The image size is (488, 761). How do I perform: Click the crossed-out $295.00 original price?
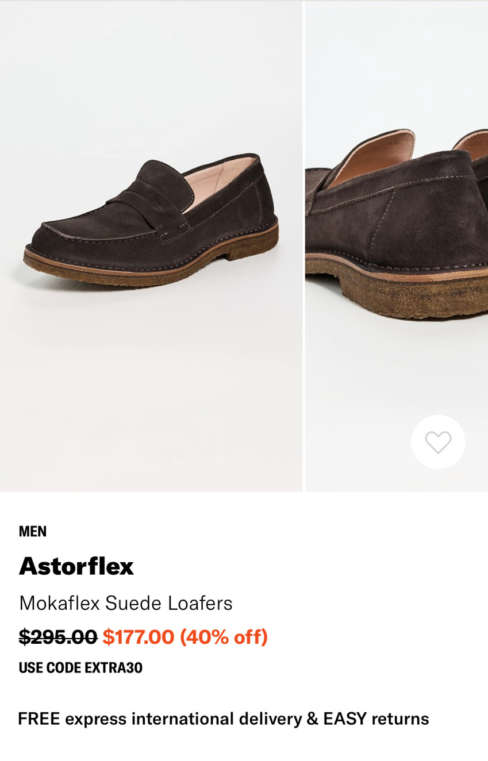click(58, 637)
